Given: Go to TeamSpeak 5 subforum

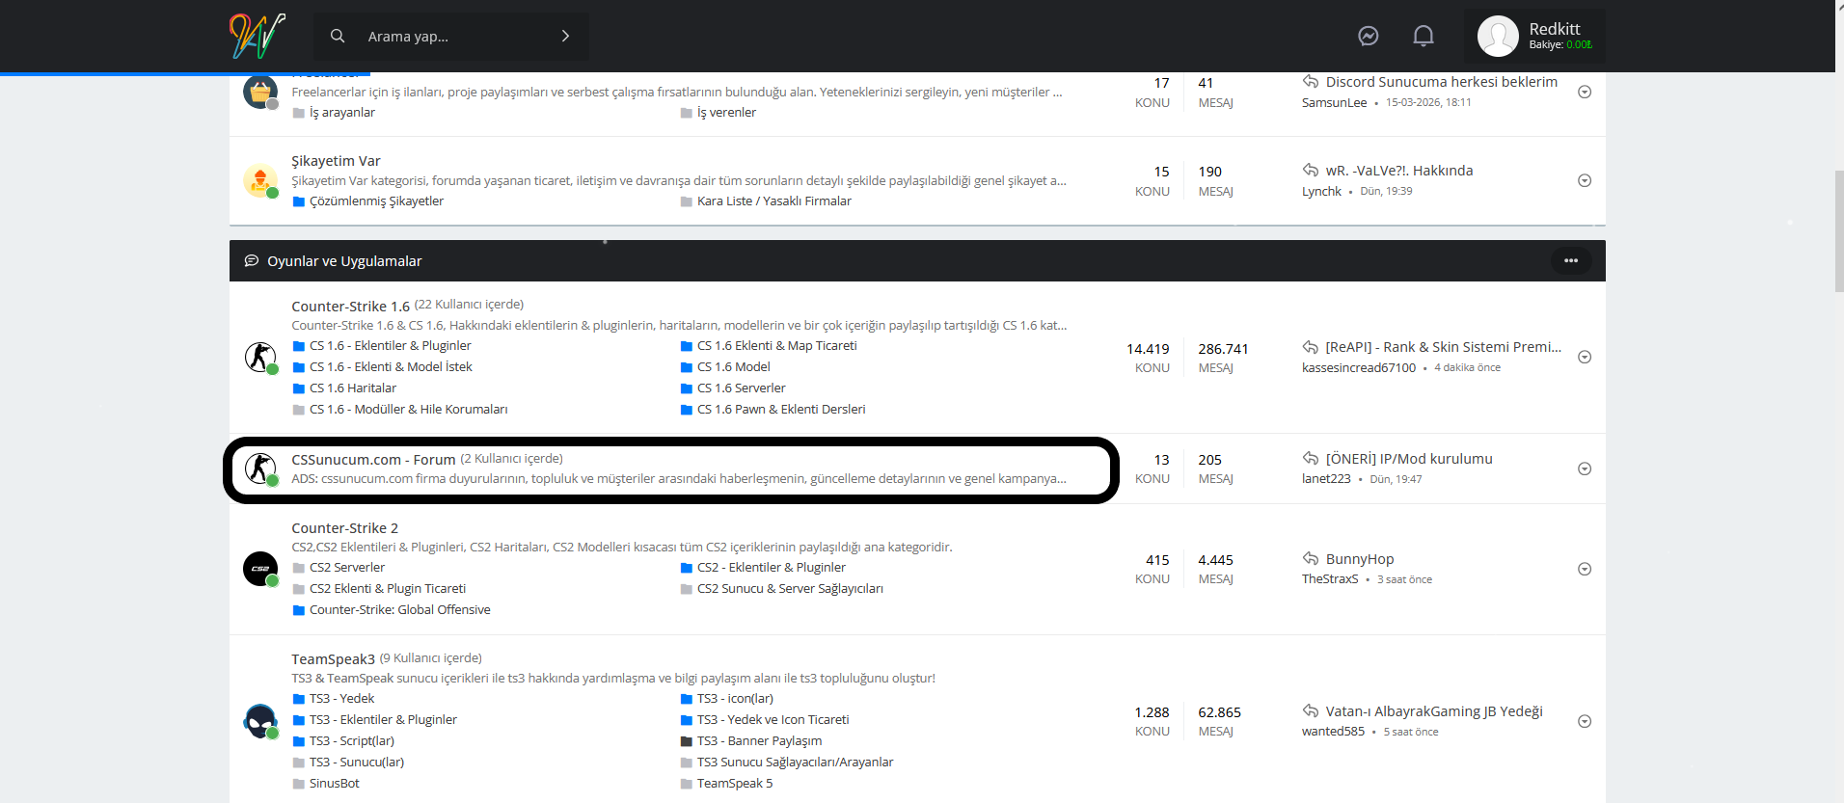Looking at the screenshot, I should pos(735,784).
